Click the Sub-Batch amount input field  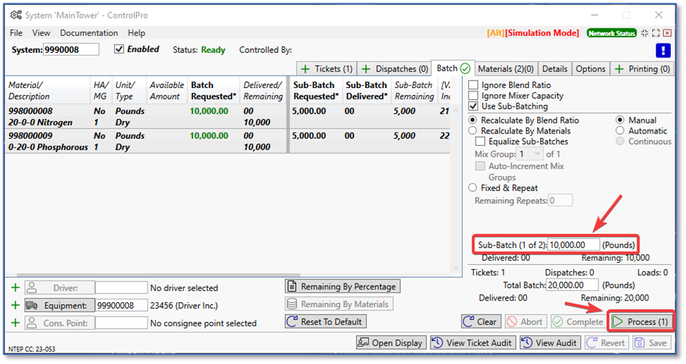(573, 245)
